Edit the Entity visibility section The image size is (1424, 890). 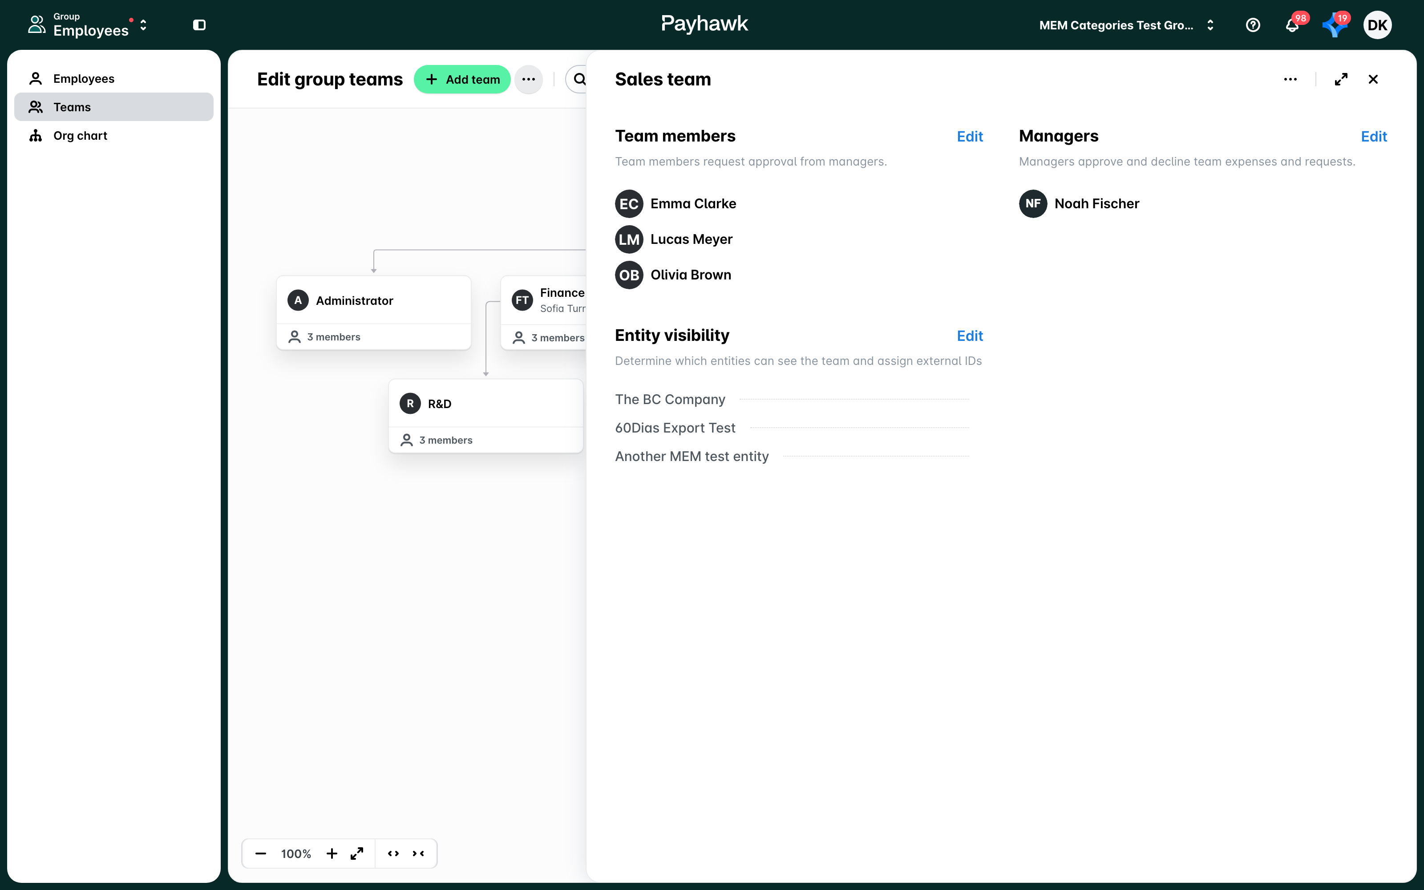[970, 336]
